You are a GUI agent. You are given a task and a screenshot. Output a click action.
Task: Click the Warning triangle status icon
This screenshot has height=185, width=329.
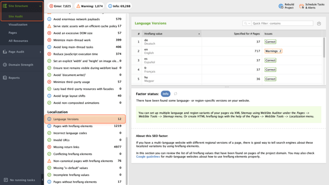pos(78,6)
